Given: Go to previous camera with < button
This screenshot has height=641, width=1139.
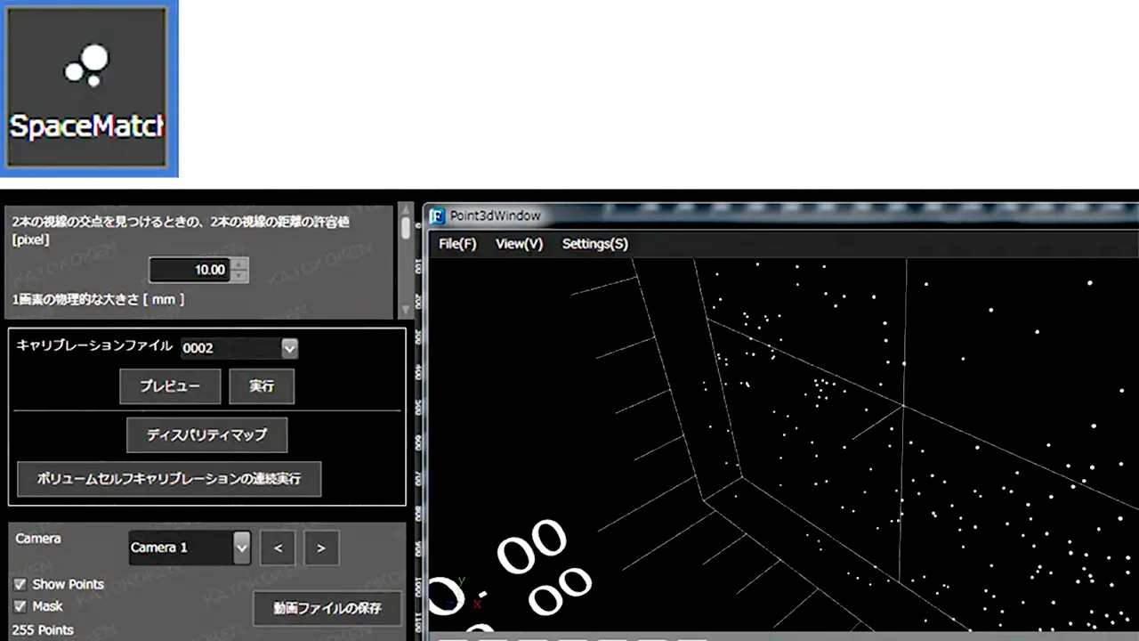Looking at the screenshot, I should [278, 548].
